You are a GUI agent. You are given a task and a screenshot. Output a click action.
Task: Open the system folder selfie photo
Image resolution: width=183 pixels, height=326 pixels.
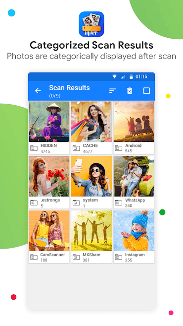(x=91, y=176)
